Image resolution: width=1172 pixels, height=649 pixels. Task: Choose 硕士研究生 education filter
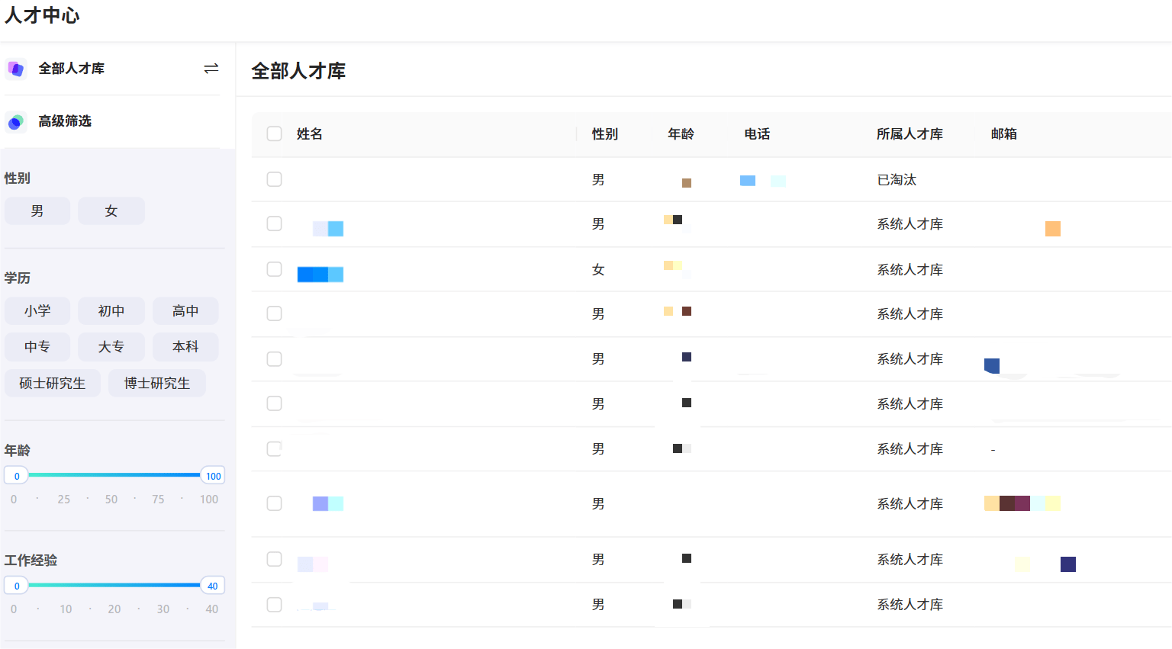pos(53,383)
